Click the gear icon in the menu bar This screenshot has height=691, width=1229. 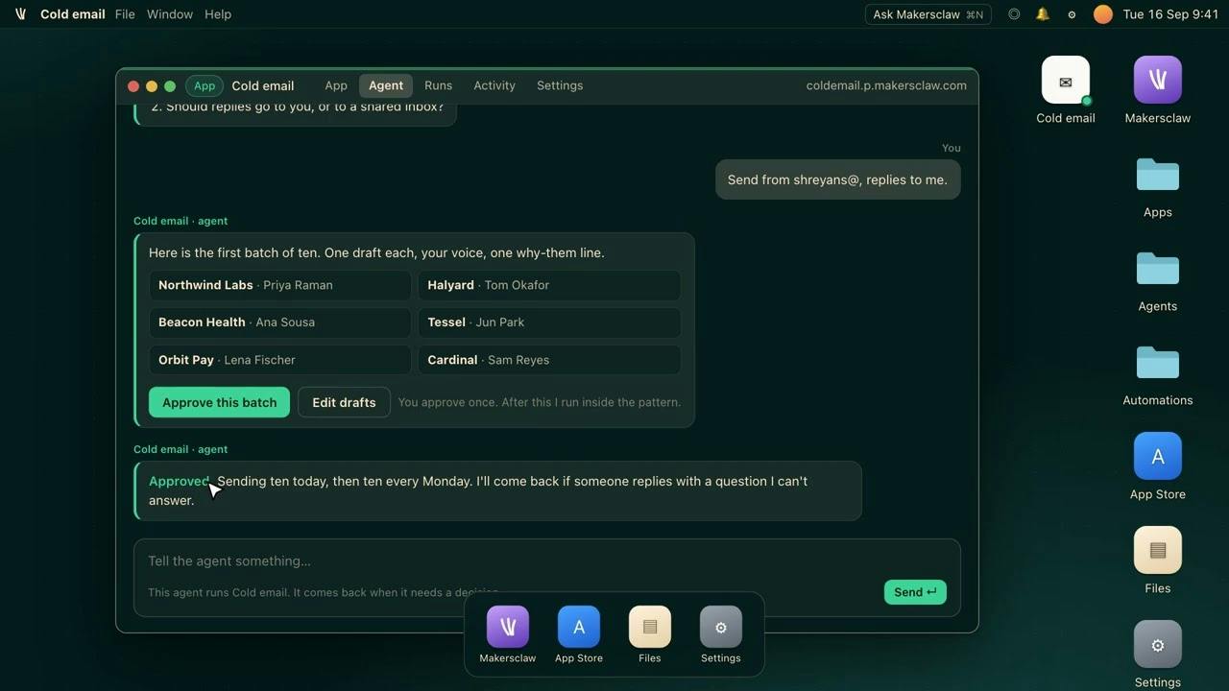1072,14
